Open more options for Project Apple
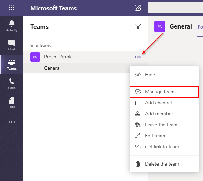Viewport: 203px width, 181px height. click(x=138, y=57)
